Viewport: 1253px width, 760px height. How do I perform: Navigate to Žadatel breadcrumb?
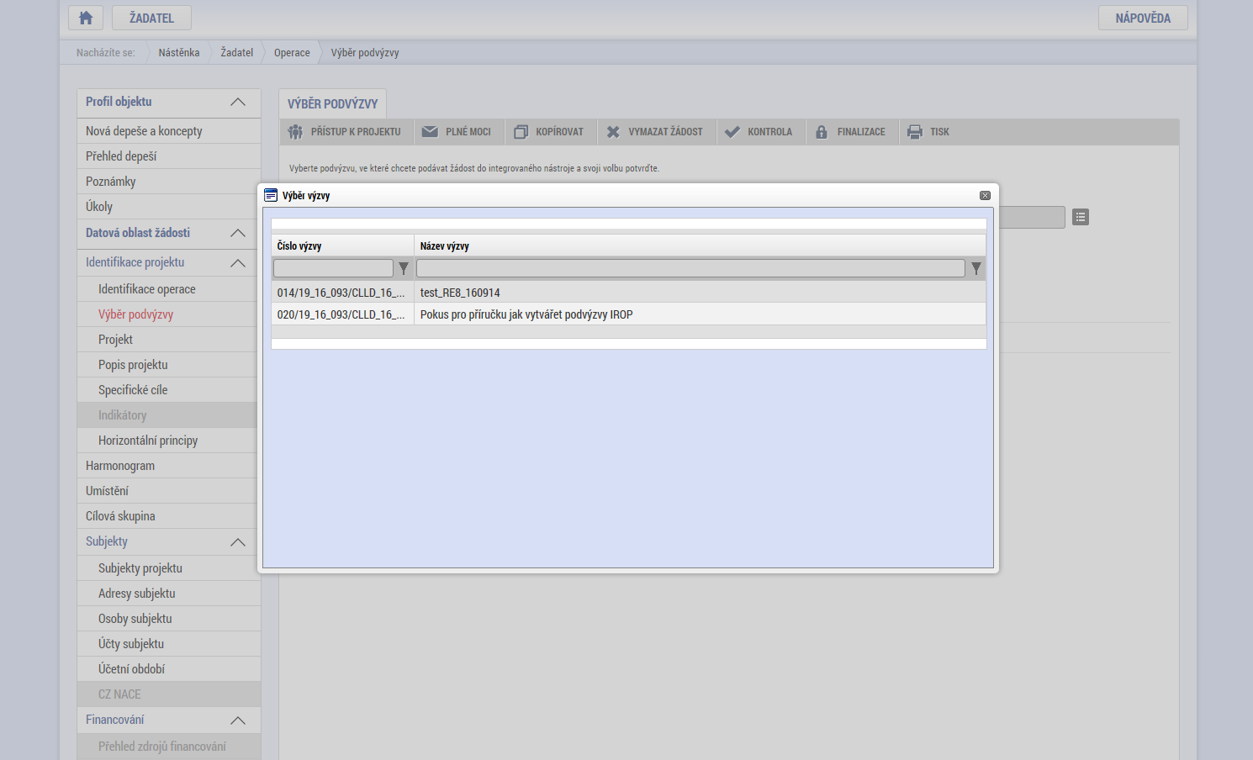point(237,52)
